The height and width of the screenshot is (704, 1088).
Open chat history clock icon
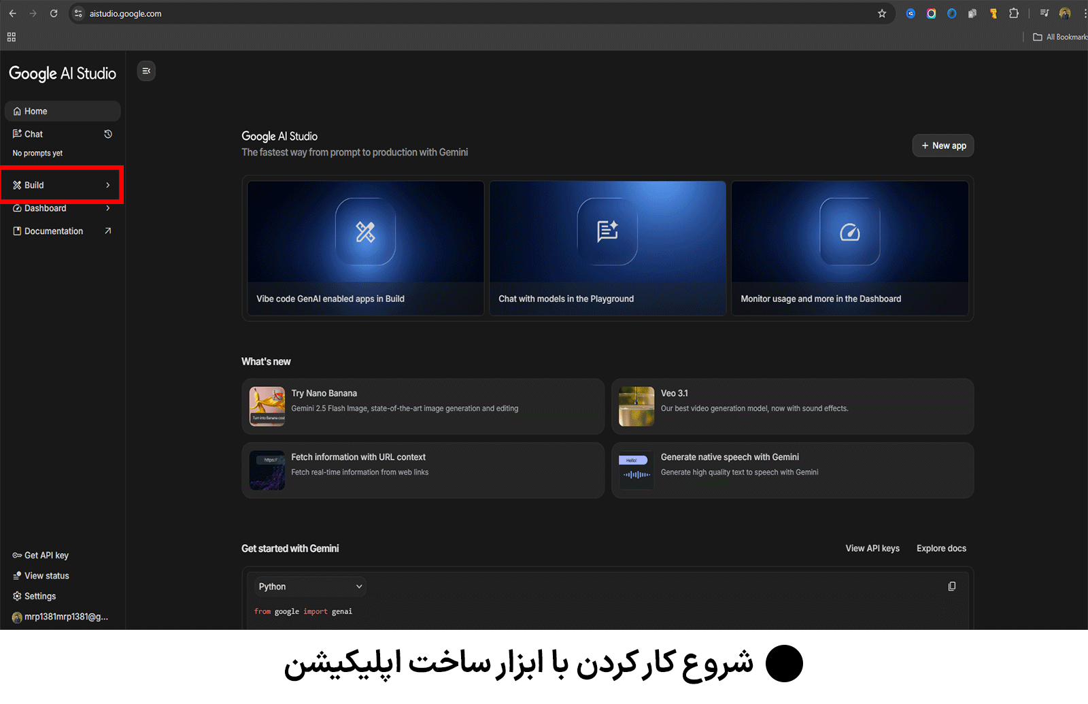[x=108, y=134]
